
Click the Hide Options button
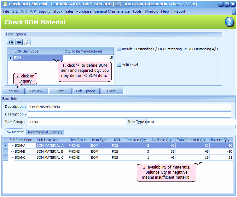pyautogui.click(x=86, y=91)
